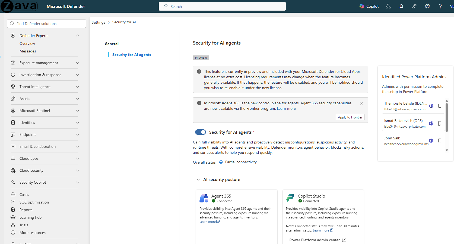This screenshot has height=244, width=454.
Task: Click the Copilot Studio logo icon
Action: pos(290,198)
